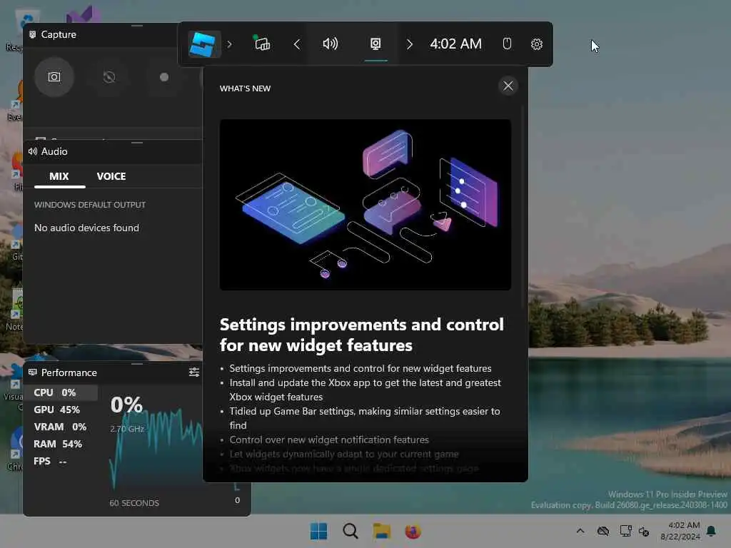Open Performance widget options icon
The height and width of the screenshot is (548, 731).
[194, 372]
